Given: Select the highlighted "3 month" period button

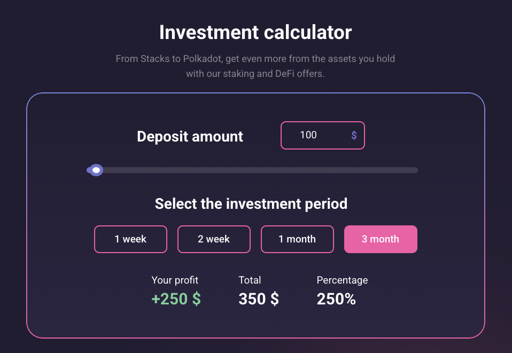Looking at the screenshot, I should point(381,239).
